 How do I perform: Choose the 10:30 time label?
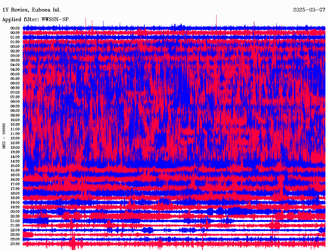coord(15,124)
